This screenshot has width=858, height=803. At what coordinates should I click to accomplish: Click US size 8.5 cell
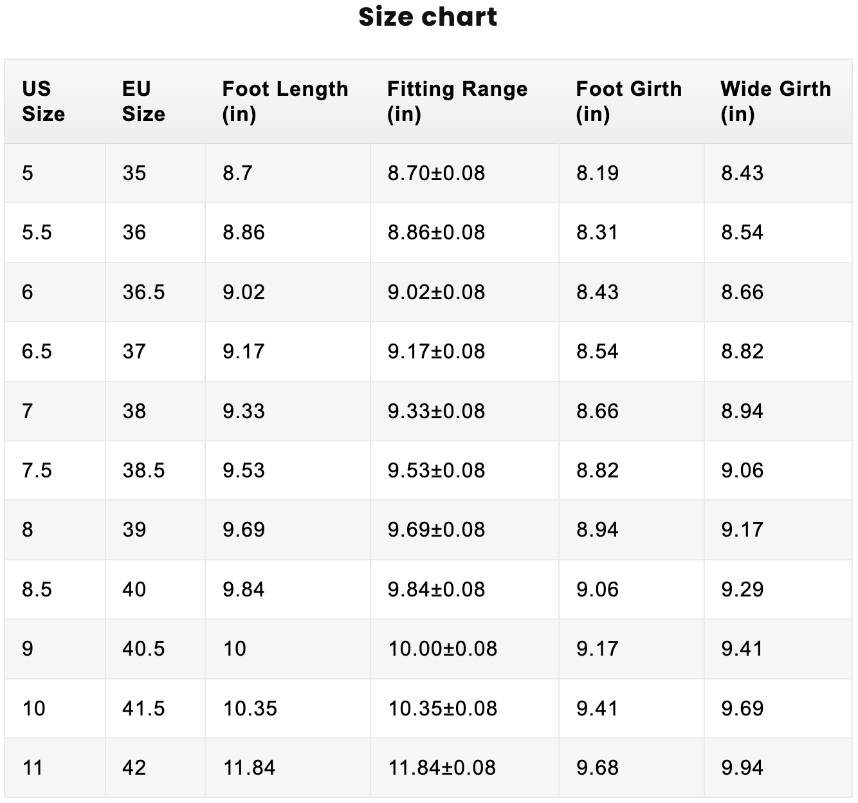(37, 589)
